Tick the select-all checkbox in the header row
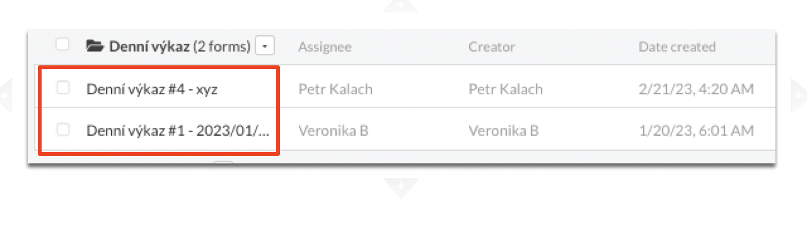This screenshot has height=230, width=807. [62, 45]
